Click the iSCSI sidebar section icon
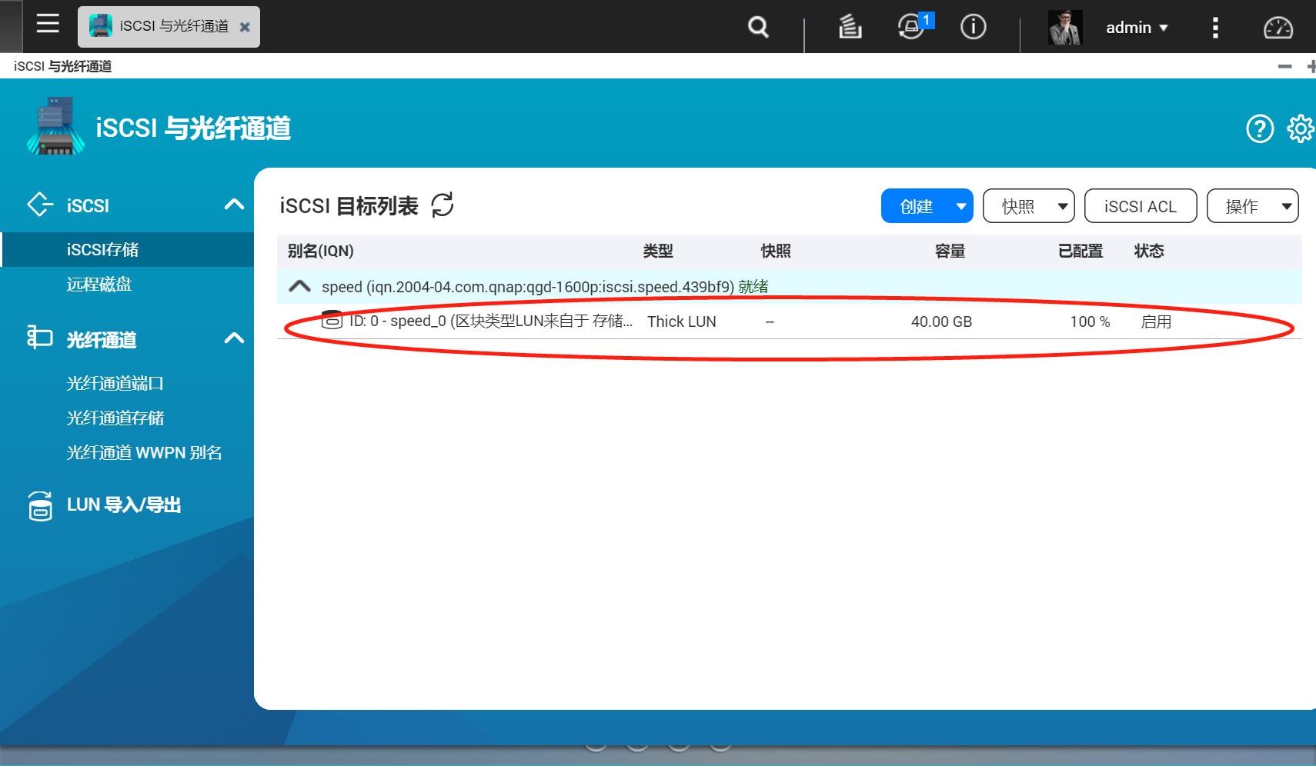Screen dimensions: 1316x766 39,205
